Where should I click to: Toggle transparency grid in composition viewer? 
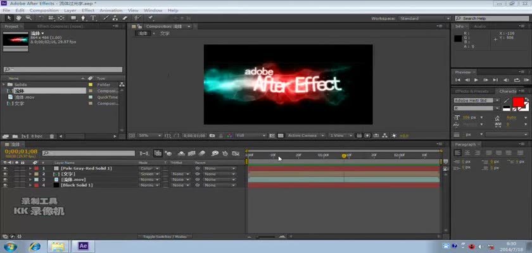point(281,135)
